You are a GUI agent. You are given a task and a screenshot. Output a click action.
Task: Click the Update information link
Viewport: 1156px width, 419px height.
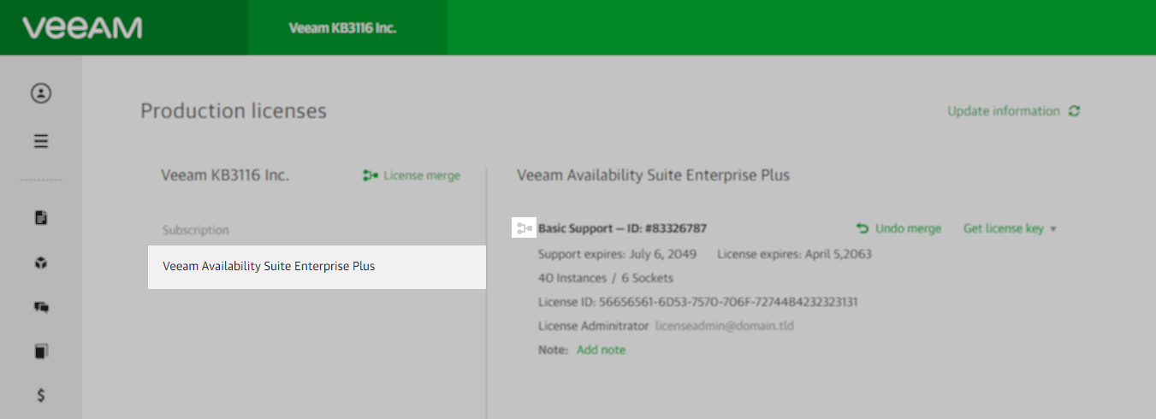coord(1003,111)
